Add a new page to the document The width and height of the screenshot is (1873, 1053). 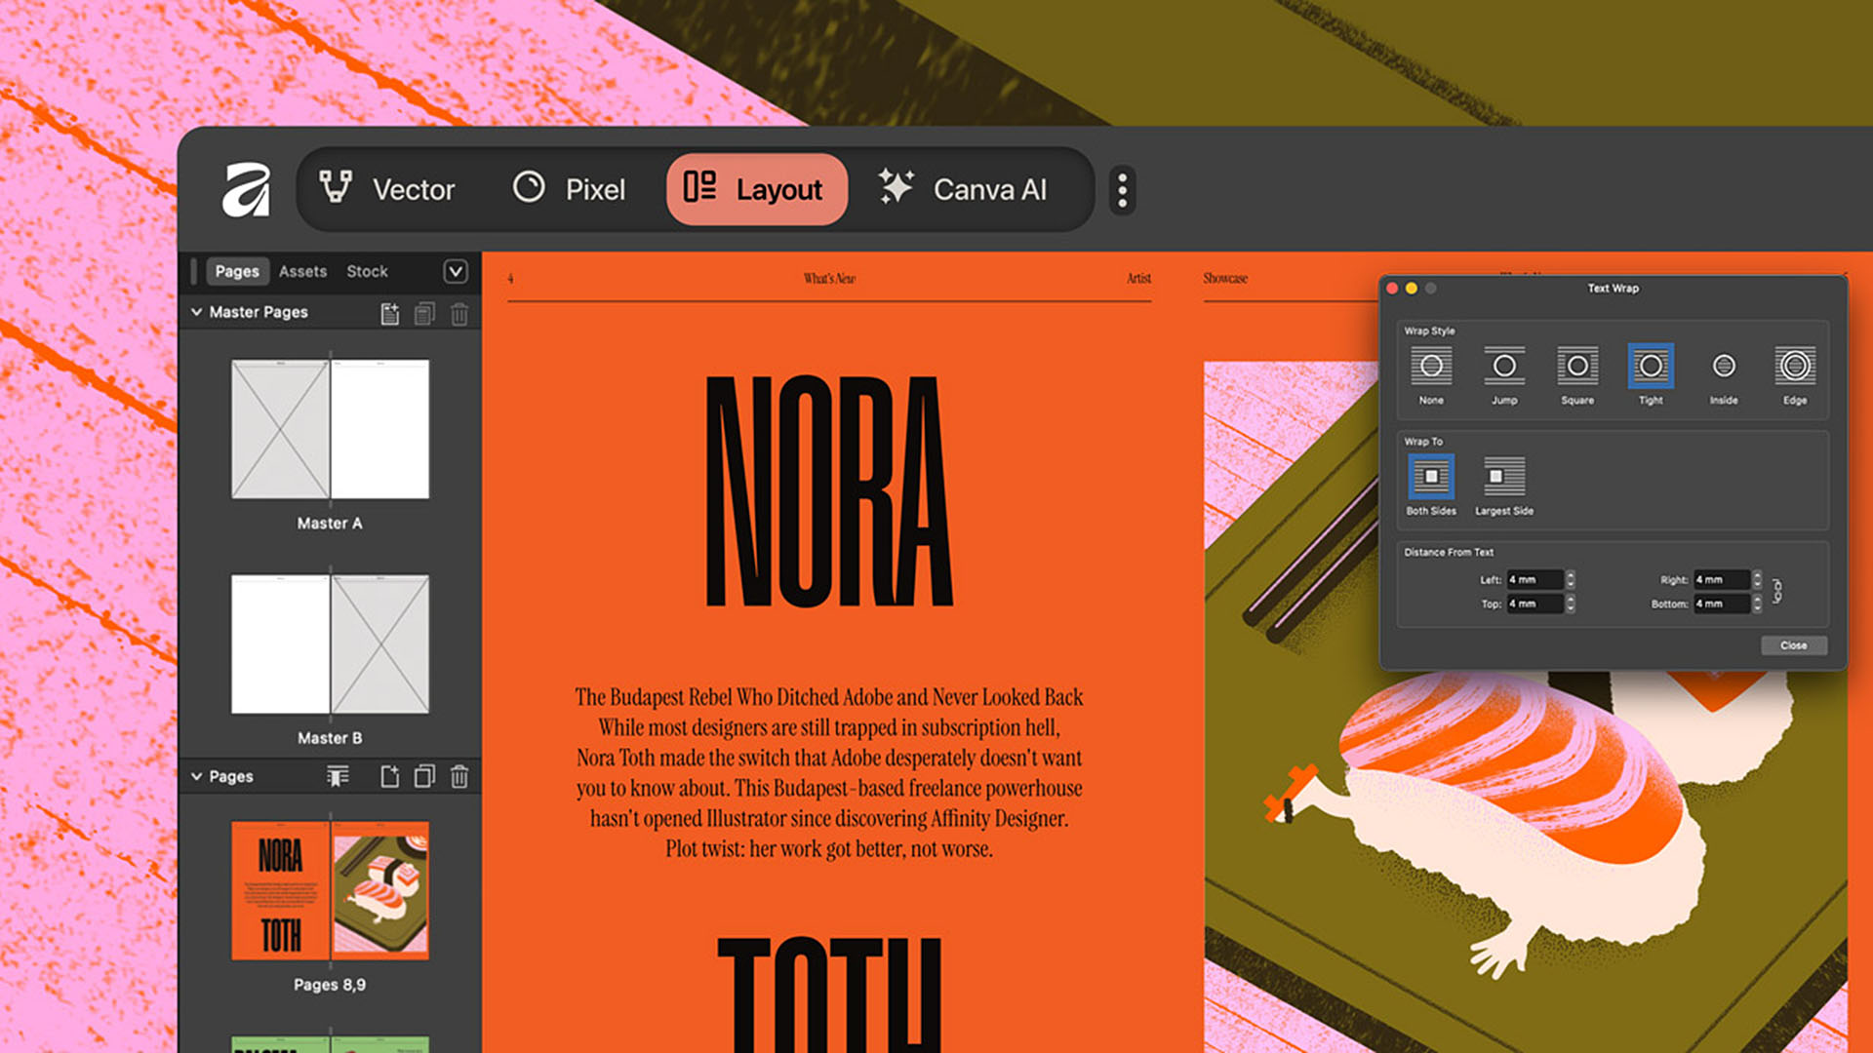[x=391, y=777]
